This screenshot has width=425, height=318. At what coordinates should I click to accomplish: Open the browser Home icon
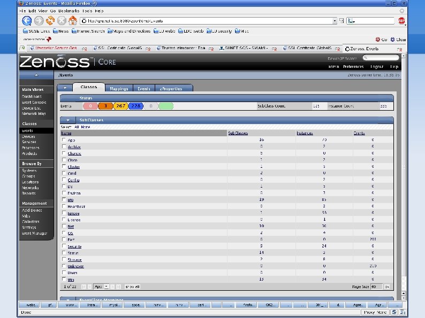73,20
